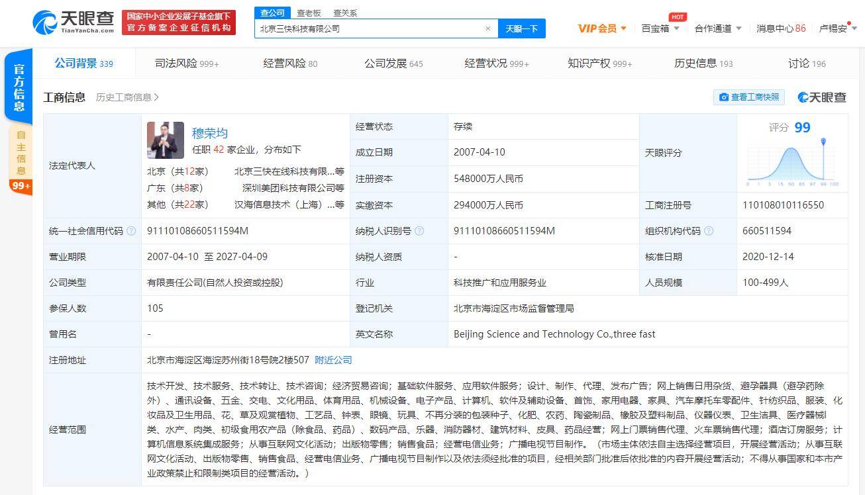Viewport: 865px width, 495px height.
Task: Expand 历史工商信息 link
Action: click(x=127, y=97)
